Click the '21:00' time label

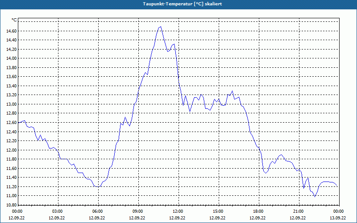click(x=299, y=211)
